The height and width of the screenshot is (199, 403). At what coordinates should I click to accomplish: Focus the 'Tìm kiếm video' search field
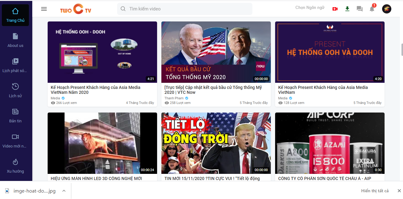[184, 9]
